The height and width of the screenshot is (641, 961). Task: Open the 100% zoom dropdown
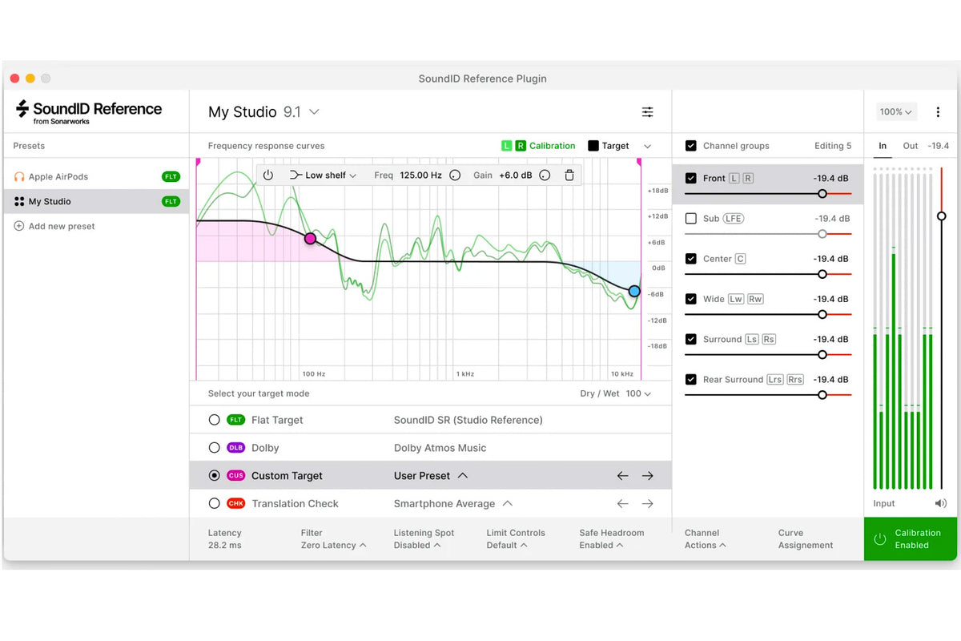pyautogui.click(x=896, y=112)
